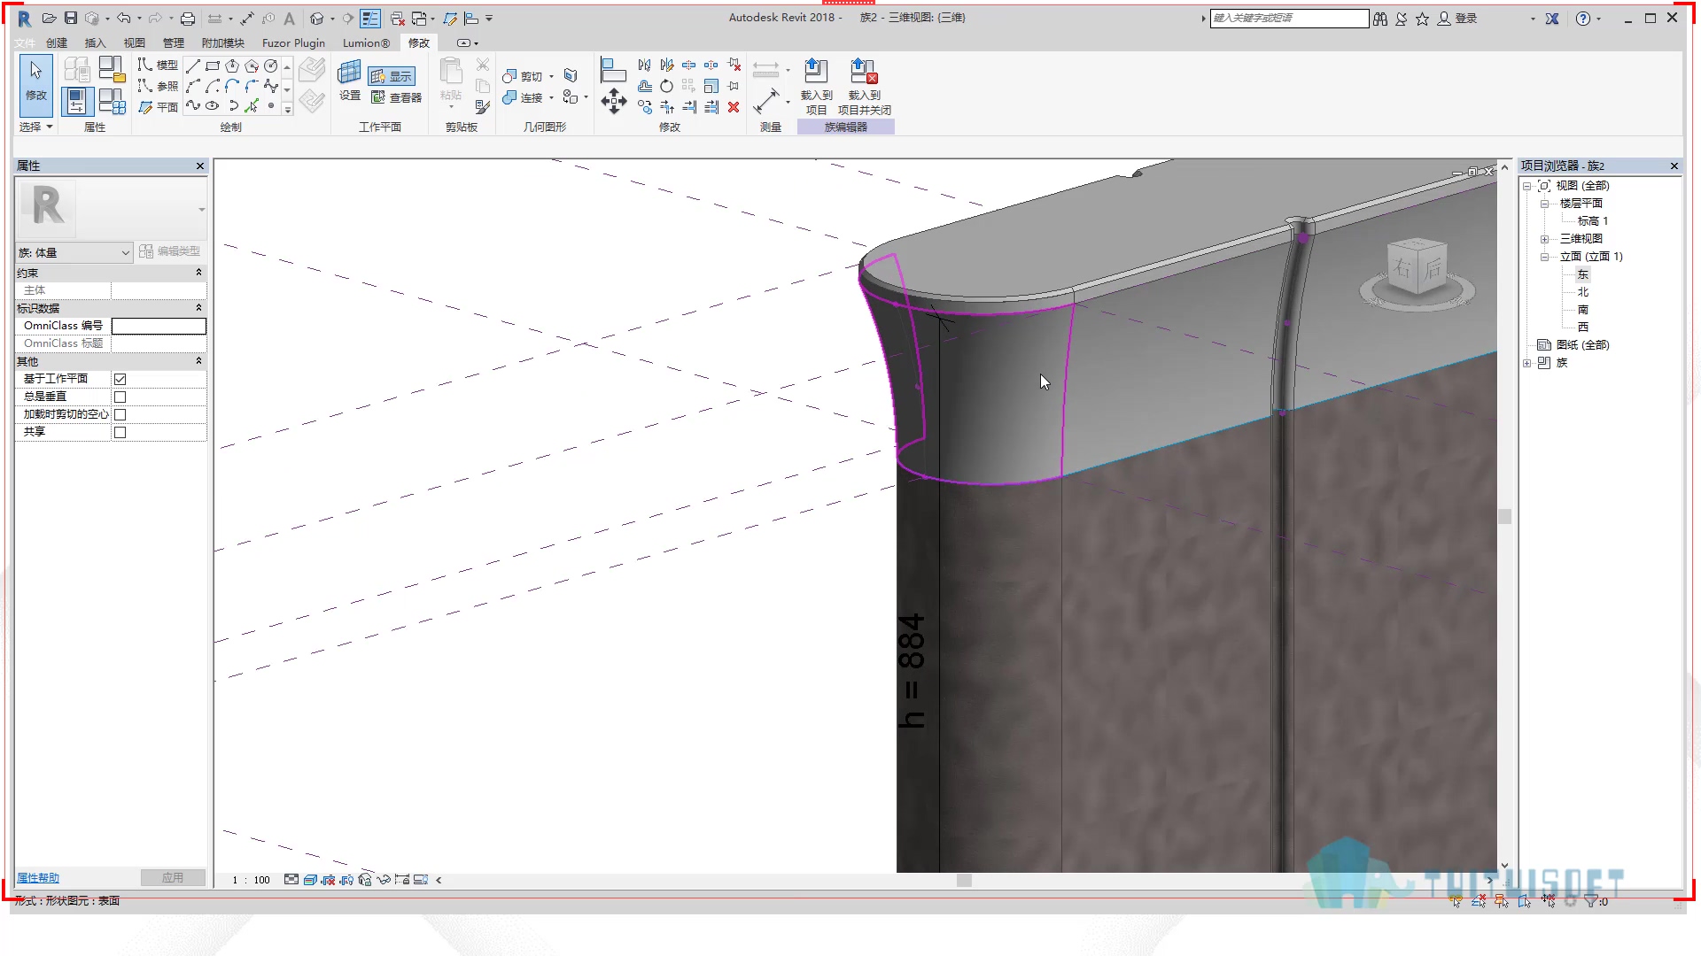
Task: Enable the 共享 checkbox
Action: click(x=120, y=432)
